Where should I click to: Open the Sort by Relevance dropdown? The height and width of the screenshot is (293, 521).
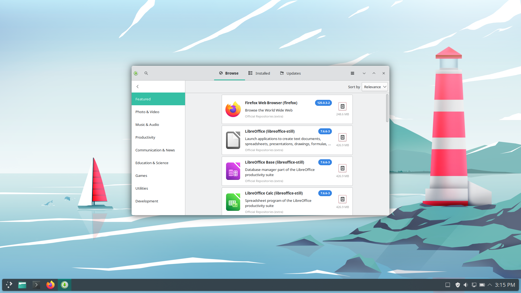tap(374, 87)
